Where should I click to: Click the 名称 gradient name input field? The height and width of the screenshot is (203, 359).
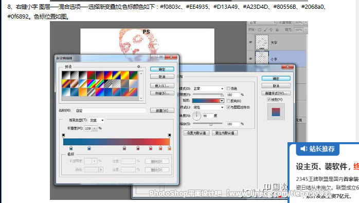click(x=111, y=111)
